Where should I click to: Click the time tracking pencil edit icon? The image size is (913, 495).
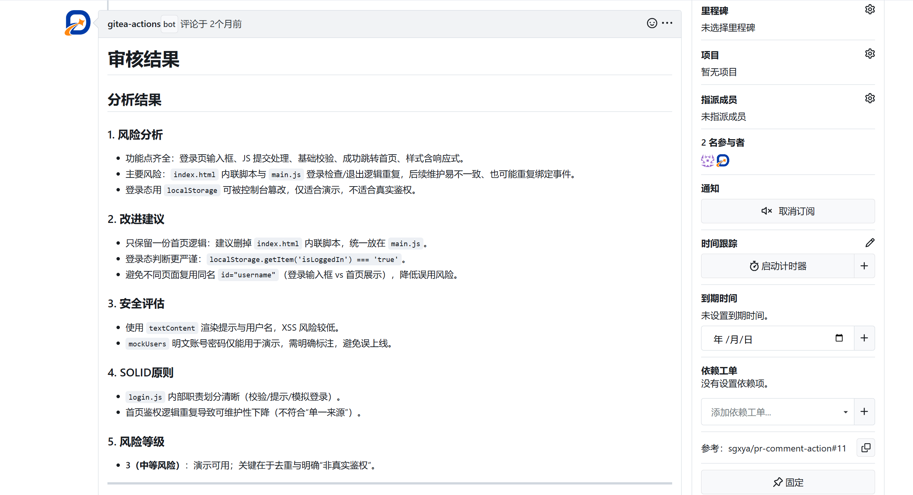pos(870,243)
